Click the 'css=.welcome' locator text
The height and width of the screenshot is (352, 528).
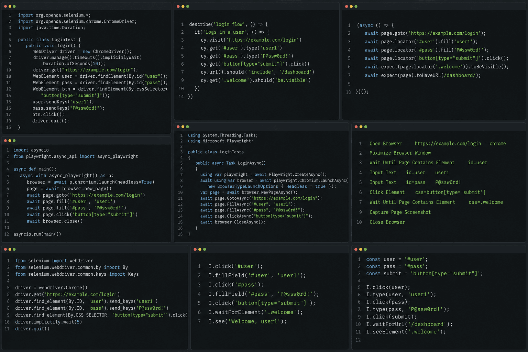[x=486, y=202]
